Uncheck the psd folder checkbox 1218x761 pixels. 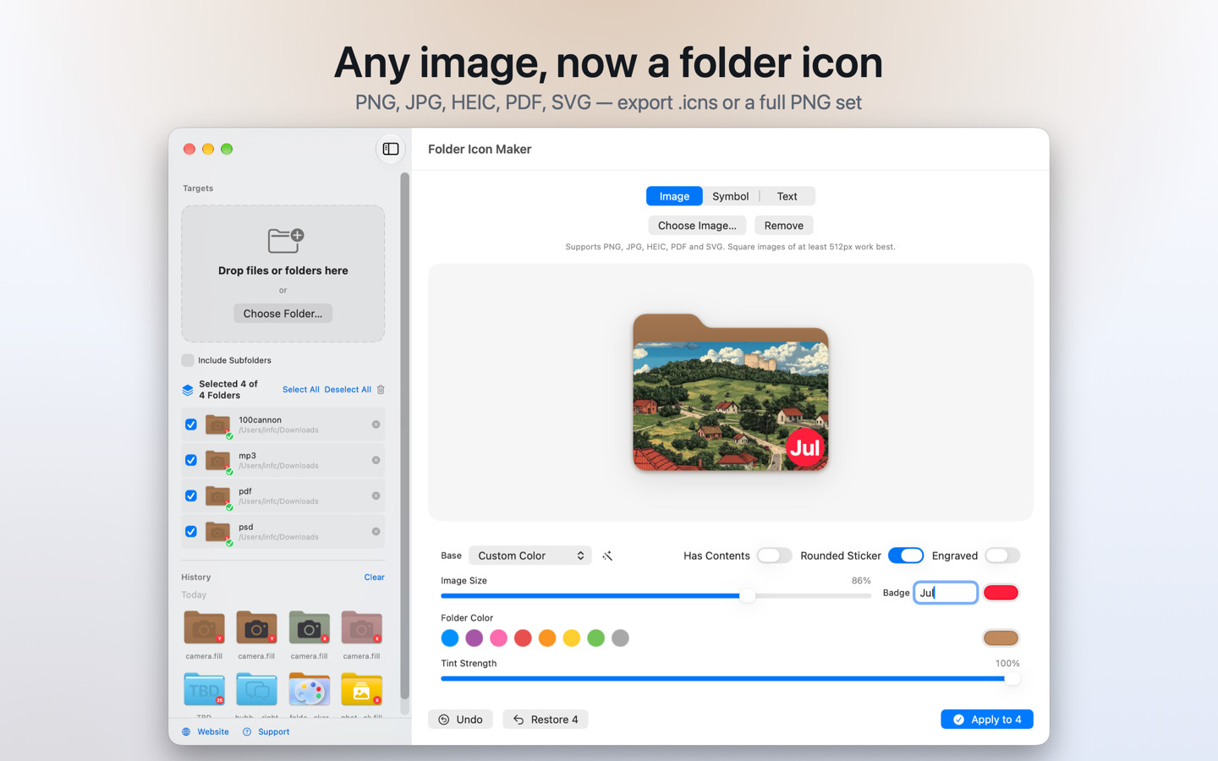pyautogui.click(x=191, y=531)
